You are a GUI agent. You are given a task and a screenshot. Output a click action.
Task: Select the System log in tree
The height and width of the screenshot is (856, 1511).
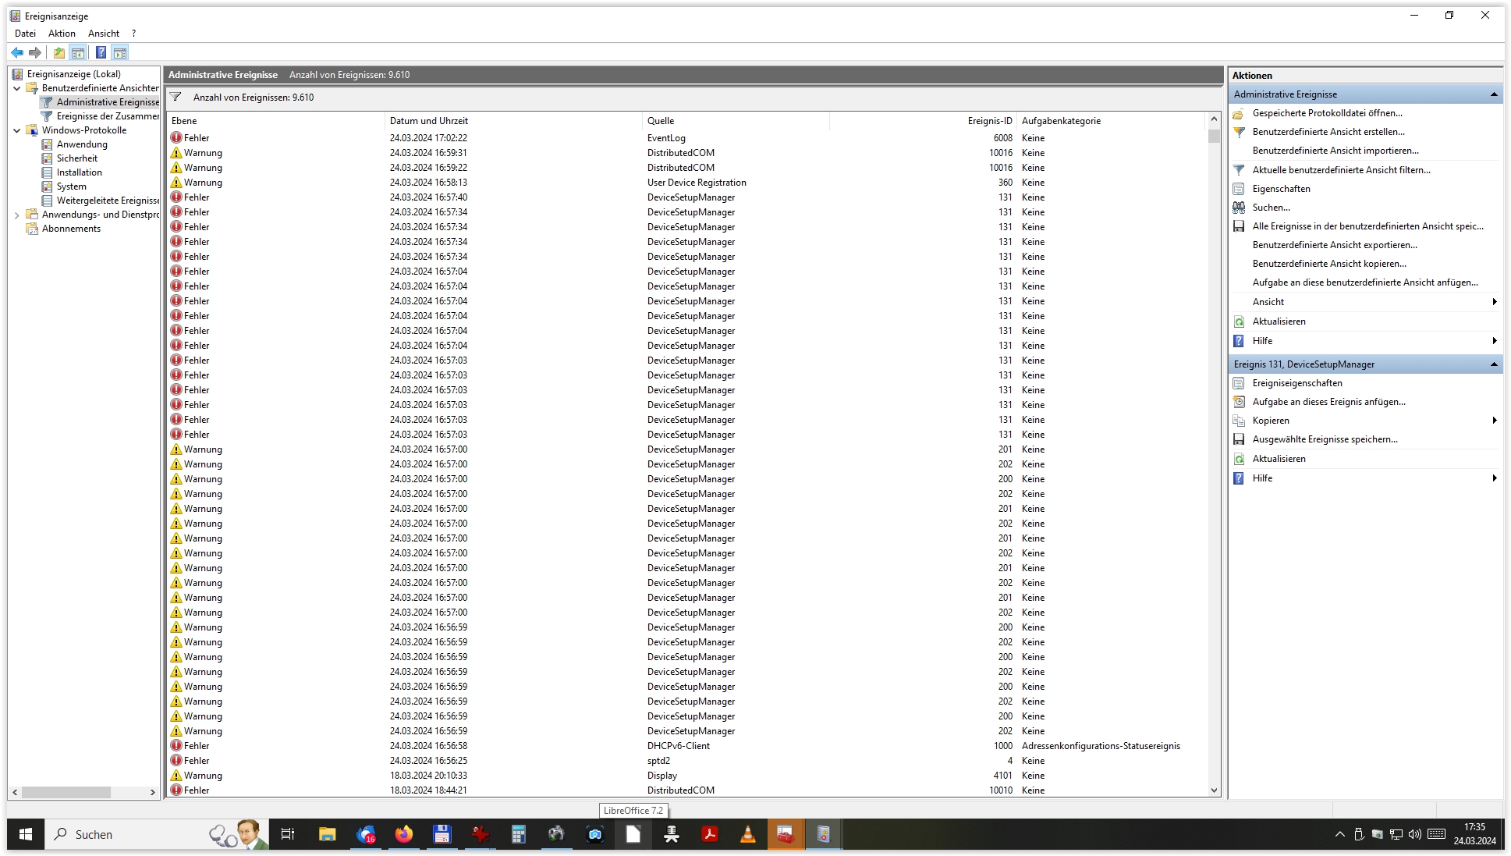(71, 186)
